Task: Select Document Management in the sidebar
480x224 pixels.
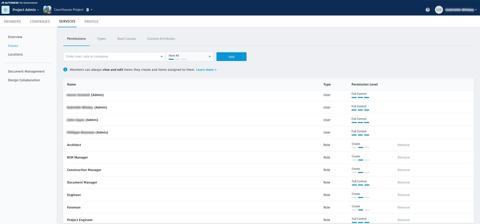Action: (26, 71)
